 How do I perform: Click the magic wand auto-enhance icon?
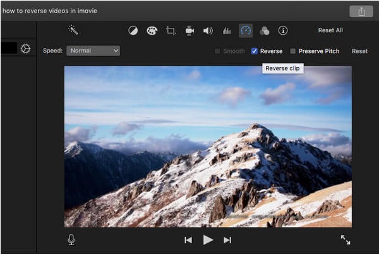(x=73, y=30)
